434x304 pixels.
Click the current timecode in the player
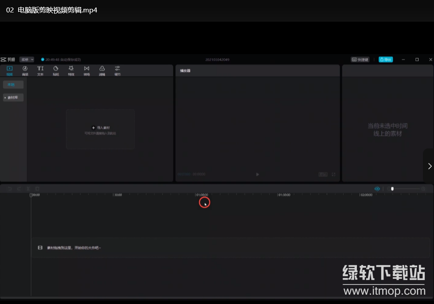click(184, 174)
